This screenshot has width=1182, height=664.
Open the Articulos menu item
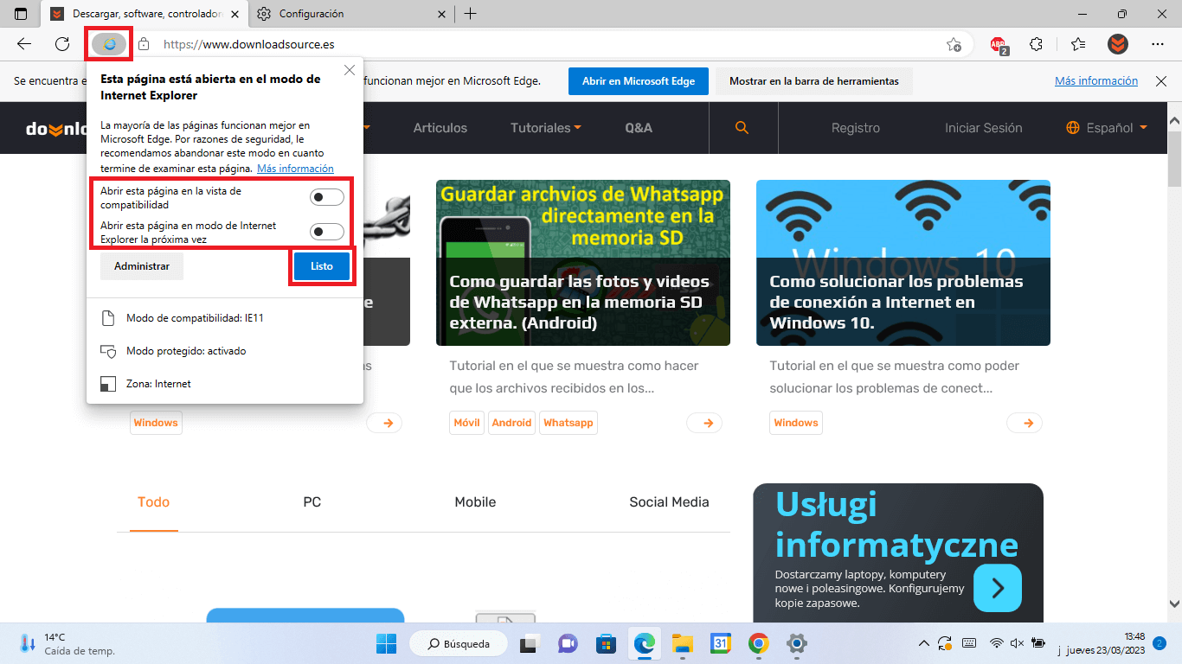[440, 128]
